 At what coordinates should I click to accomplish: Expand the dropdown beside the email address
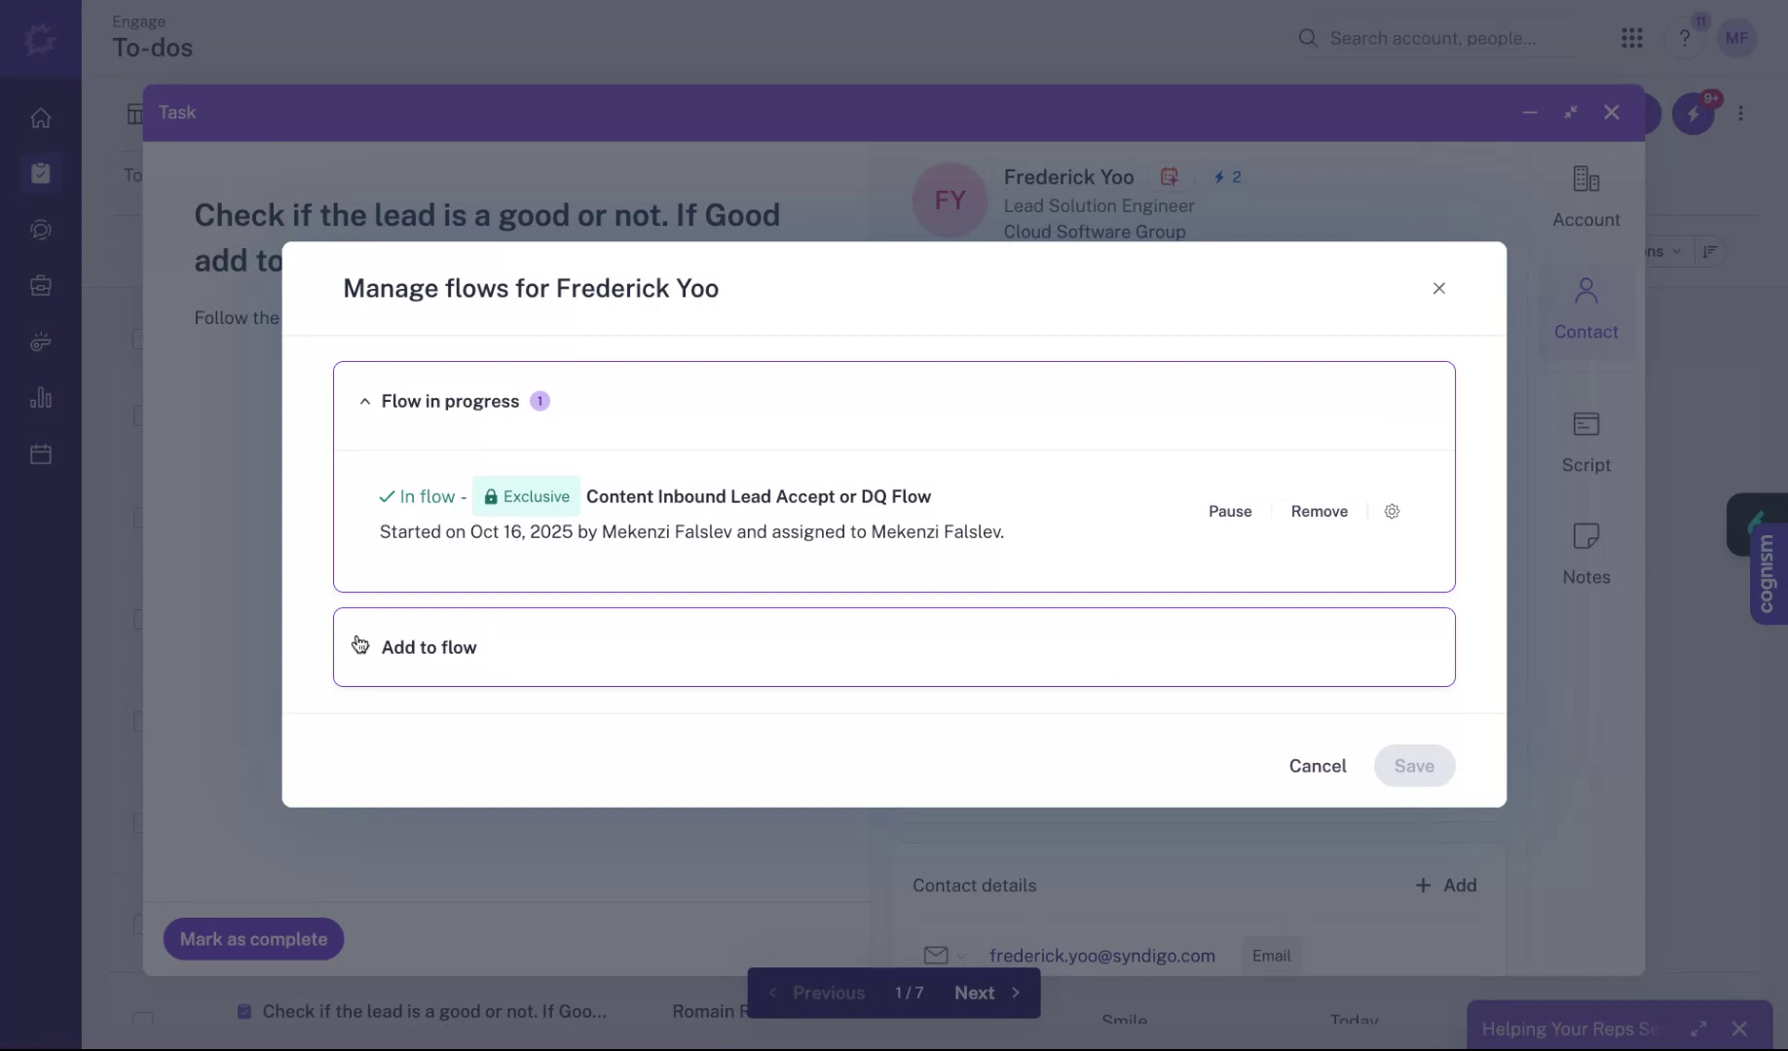(x=963, y=956)
